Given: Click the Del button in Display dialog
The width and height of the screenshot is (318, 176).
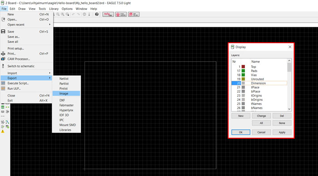Looking at the screenshot, I should click(282, 116).
